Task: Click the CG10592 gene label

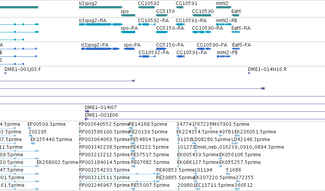Action: (x=149, y=3)
